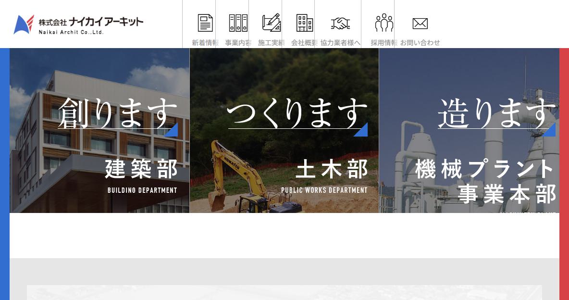Open the 会社概要 building icon
This screenshot has width=569, height=300.
[305, 23]
